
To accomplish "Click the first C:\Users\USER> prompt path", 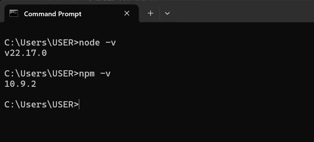I will (41, 43).
